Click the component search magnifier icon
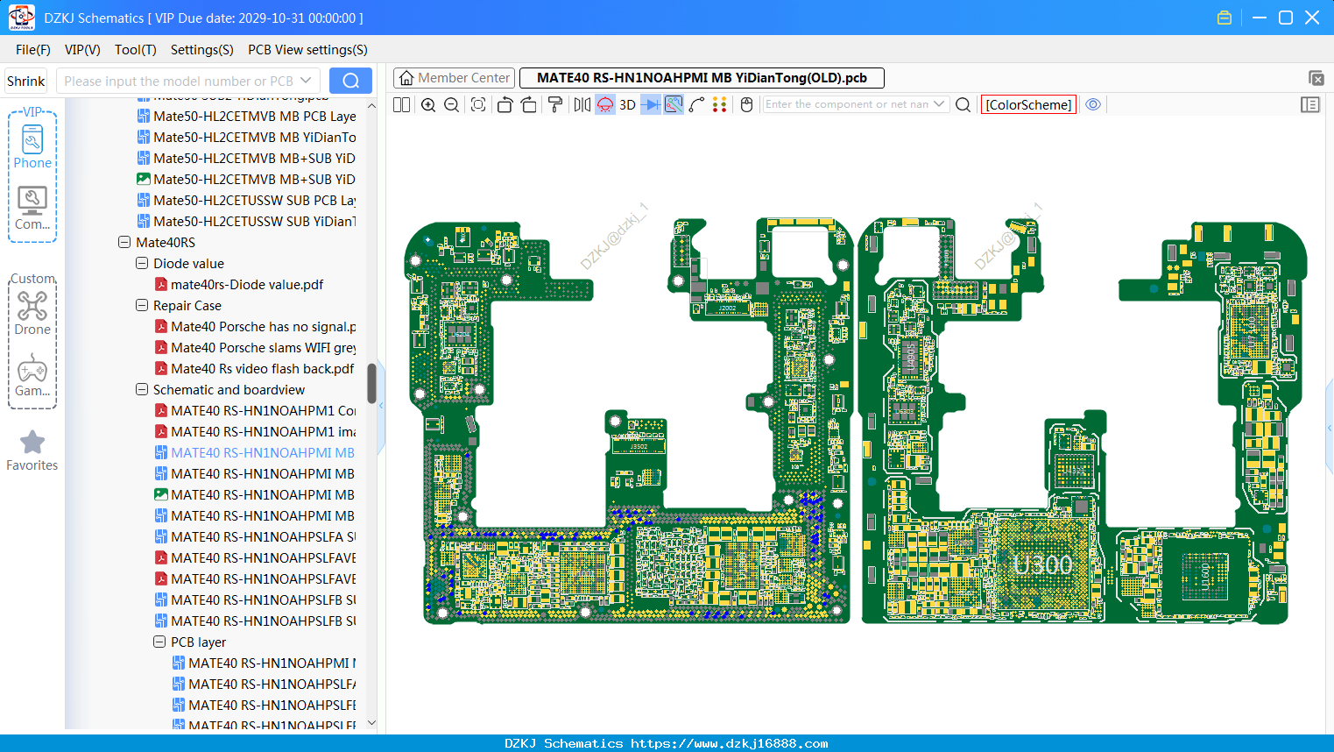Screen dimensions: 1334x752 click(963, 104)
